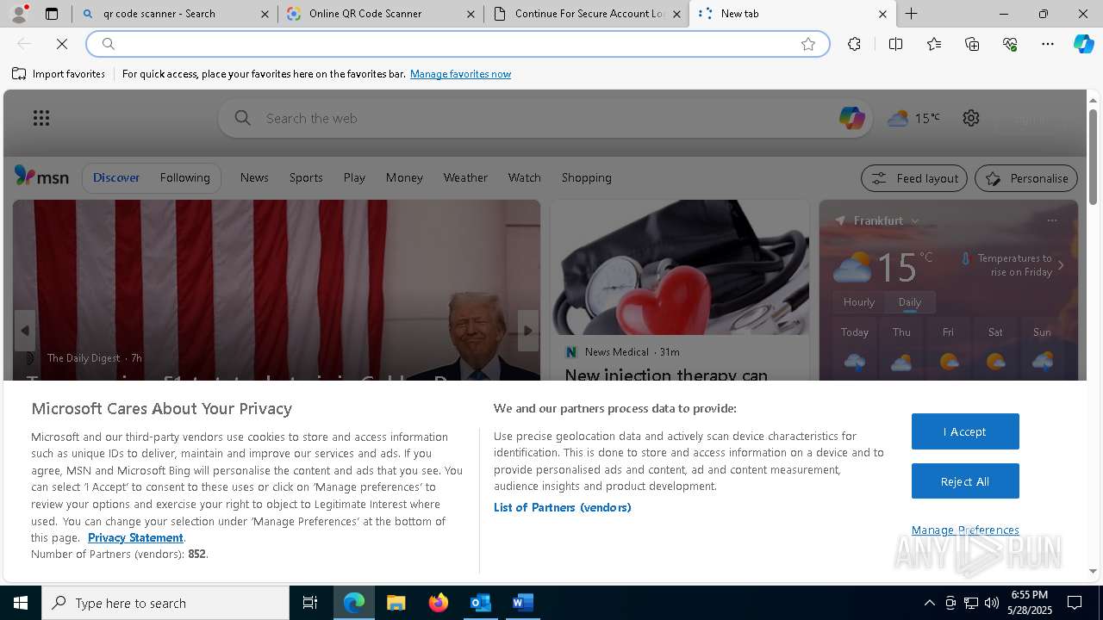Close the qr code scanner Search tab
The image size is (1103, 620).
click(265, 14)
